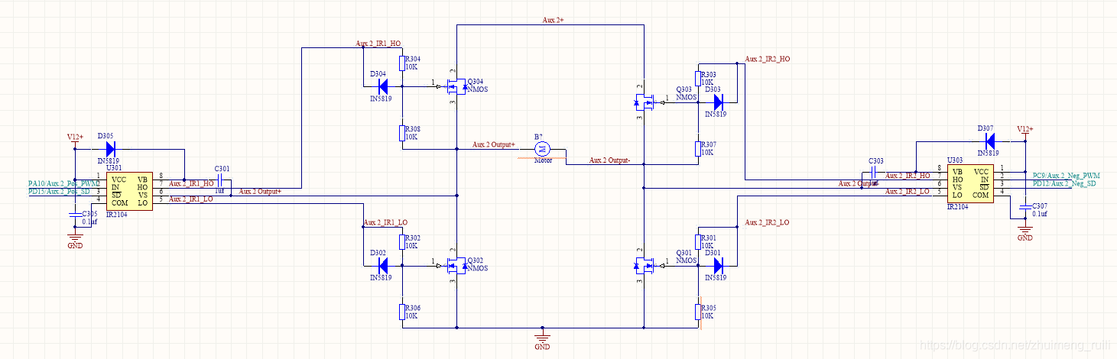
Task: Click the Motor symbol labeled B?
Action: (x=542, y=148)
